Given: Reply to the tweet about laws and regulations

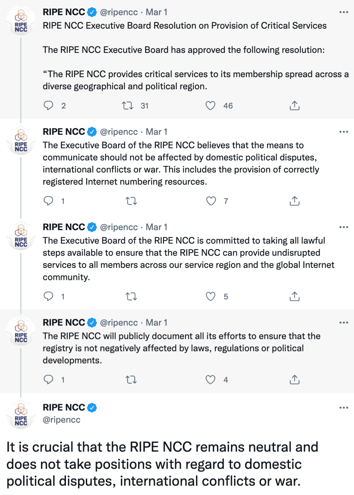Looking at the screenshot, I should point(49,380).
